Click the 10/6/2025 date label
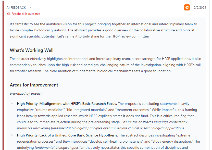Image resolution: width=212 pixels, height=150 pixels. (x=199, y=8)
